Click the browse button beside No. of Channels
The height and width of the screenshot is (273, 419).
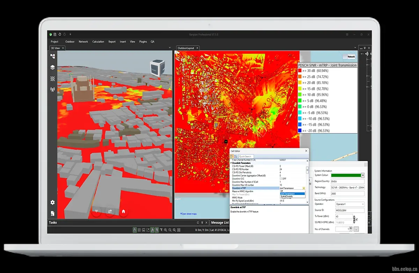[356, 229]
